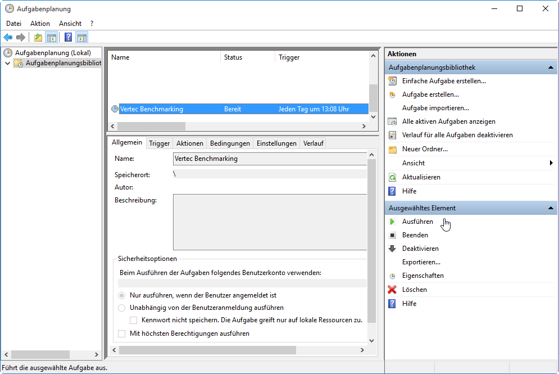559x374 pixels.
Task: Click 'Exportieren...' in the actions pane
Action: tap(421, 262)
